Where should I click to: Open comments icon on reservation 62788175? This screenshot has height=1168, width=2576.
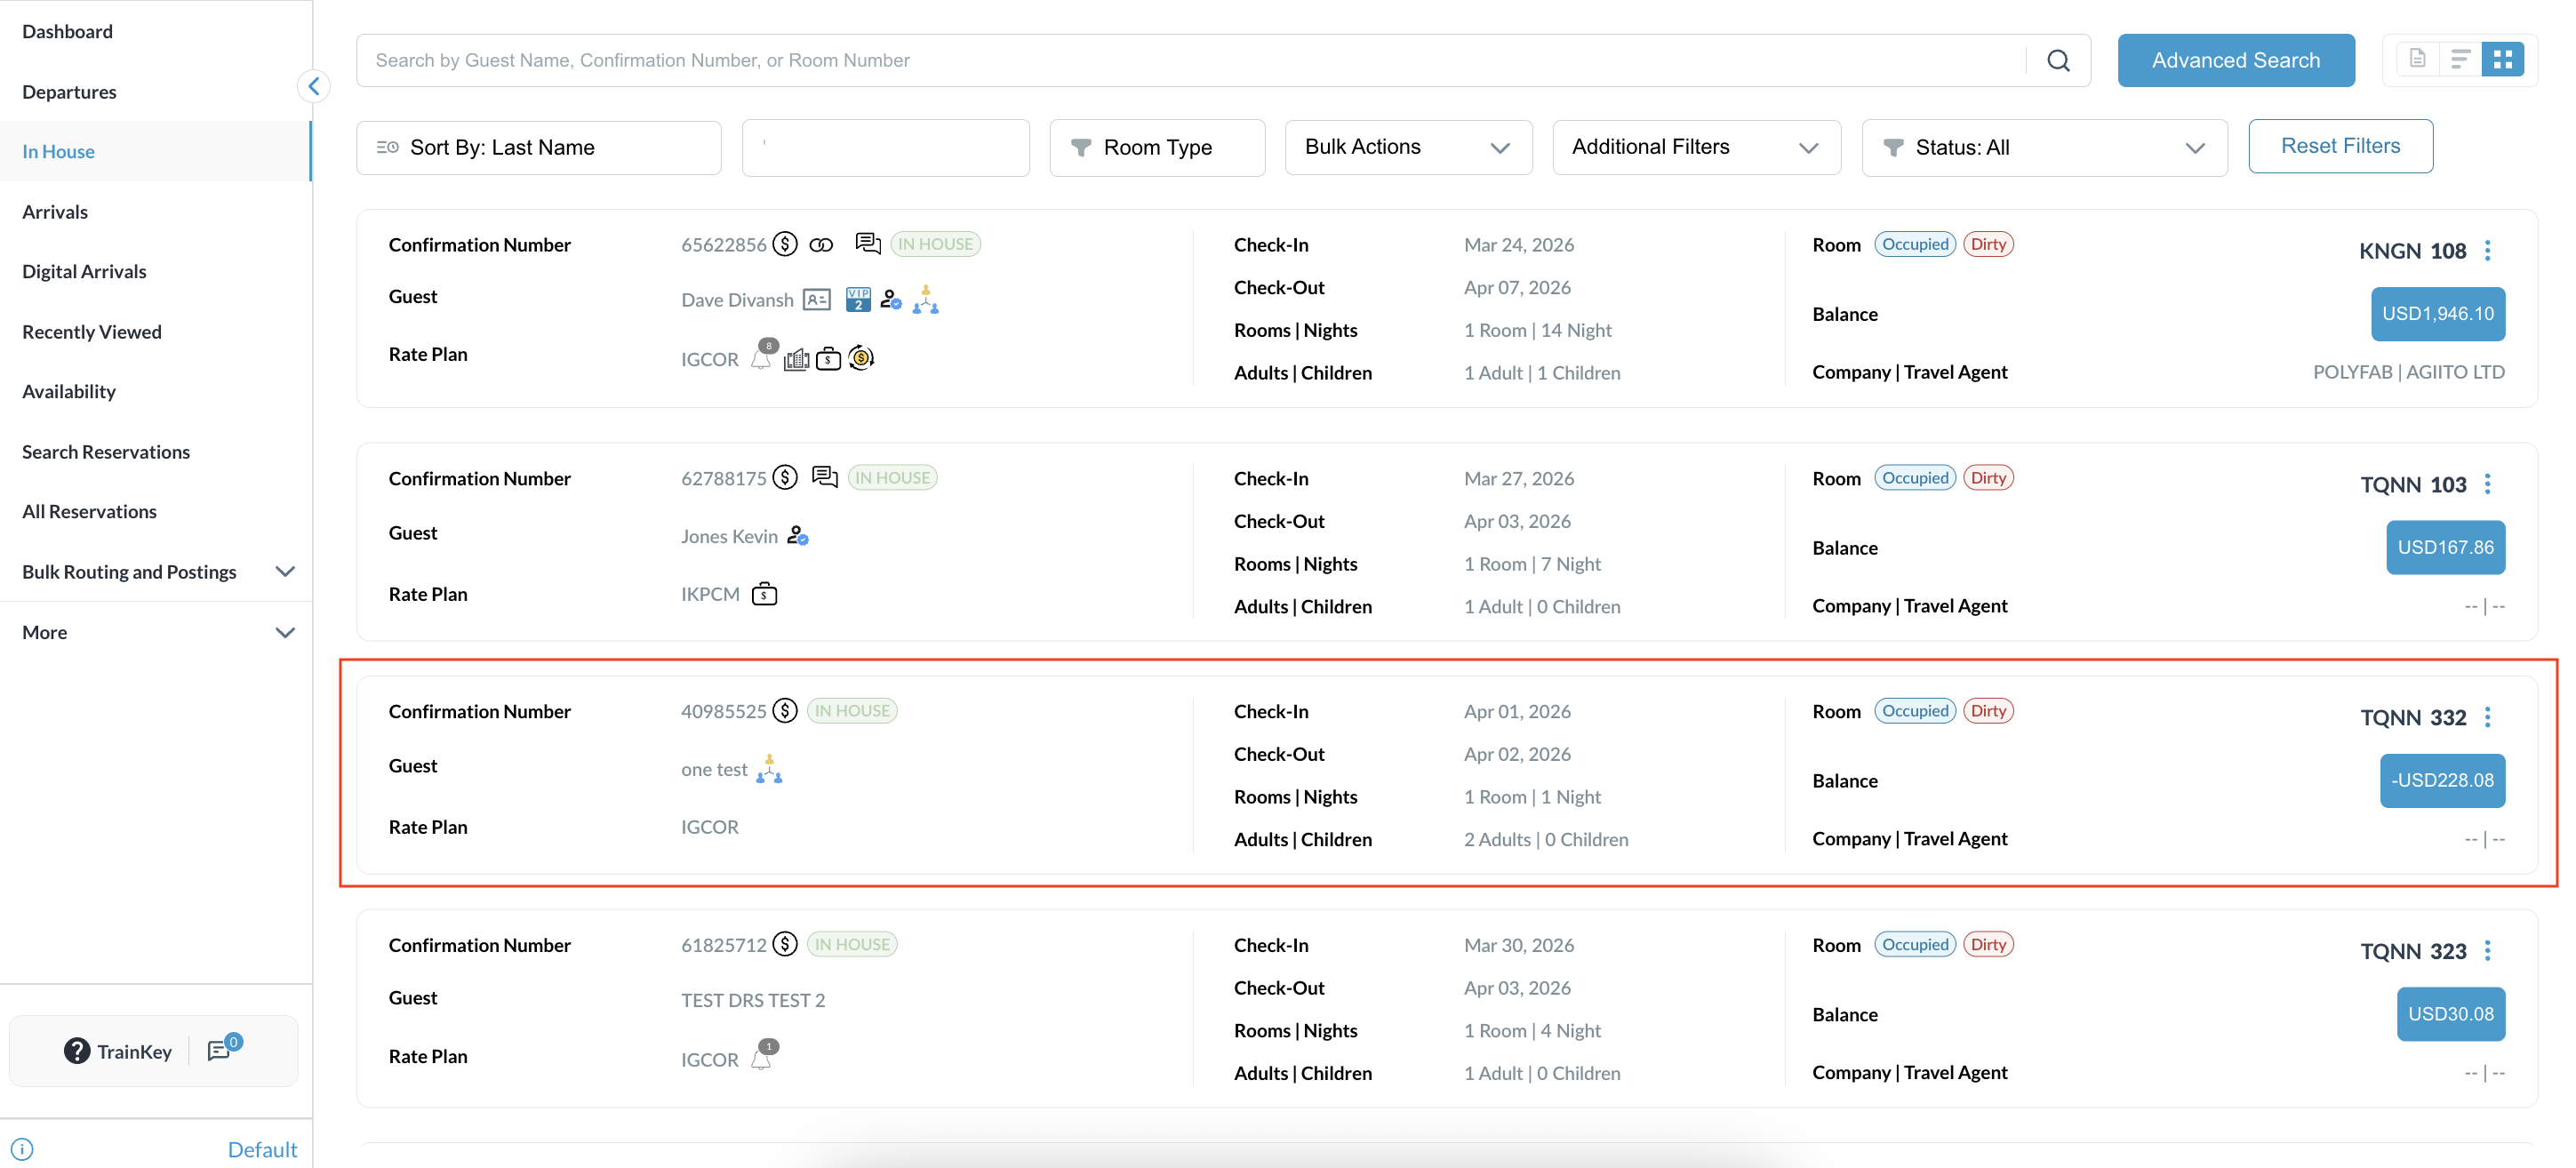tap(824, 477)
